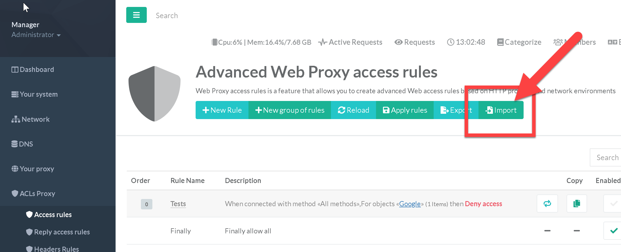Toggle the Enabled checkmark for Finally rule
Screen dimensions: 621x252
[613, 231]
